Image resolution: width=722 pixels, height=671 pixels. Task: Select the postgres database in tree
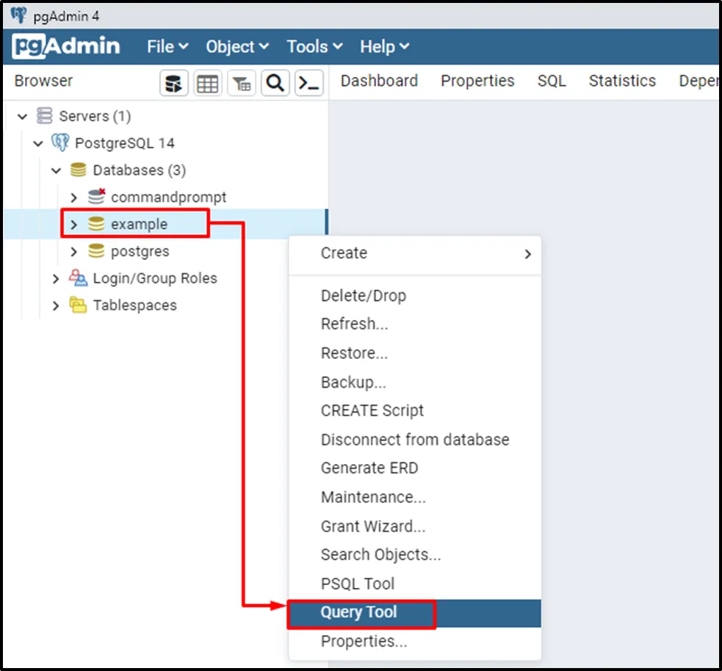[x=140, y=251]
